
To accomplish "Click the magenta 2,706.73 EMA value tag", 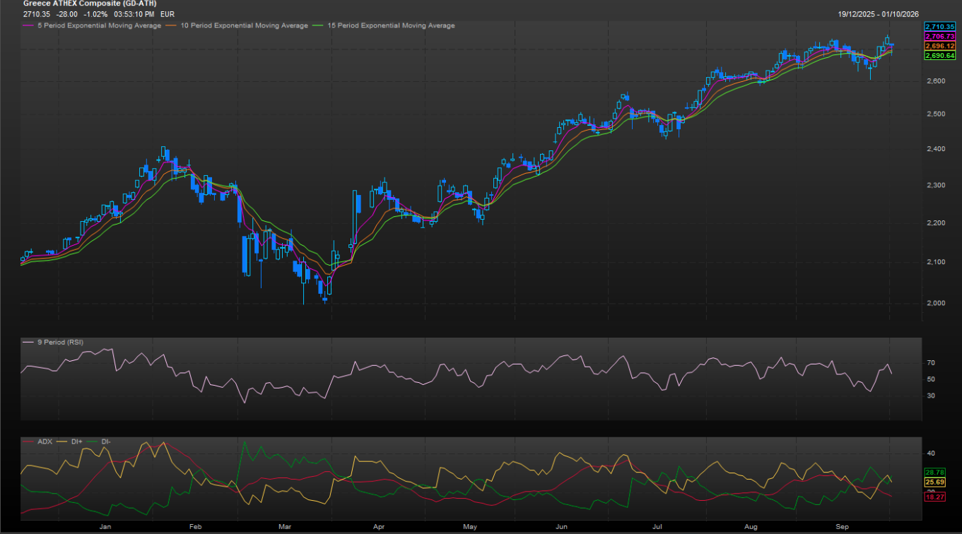I will point(940,36).
